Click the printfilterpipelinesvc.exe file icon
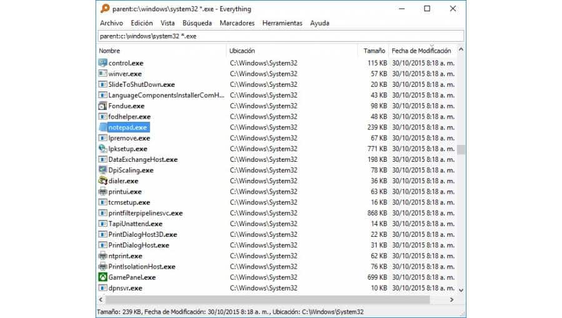The height and width of the screenshot is (318, 562). coord(102,213)
